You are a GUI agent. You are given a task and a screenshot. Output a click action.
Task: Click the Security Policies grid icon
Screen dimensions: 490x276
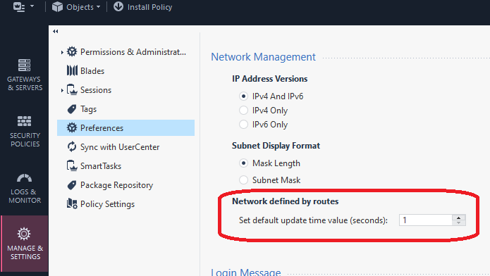[x=24, y=121]
